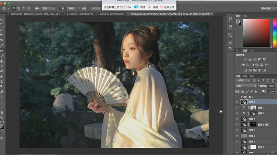
Task: Click the 目标 destination button
Action: 71,8
